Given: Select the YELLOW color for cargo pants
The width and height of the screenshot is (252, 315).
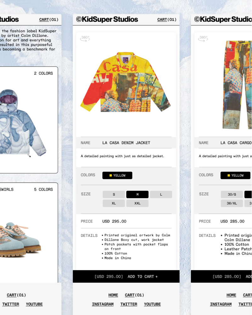Looking at the screenshot, I should (235, 175).
